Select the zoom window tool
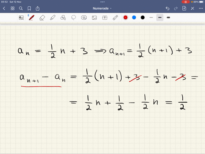The width and height of the screenshot is (205, 154). pyautogui.click(x=21, y=18)
